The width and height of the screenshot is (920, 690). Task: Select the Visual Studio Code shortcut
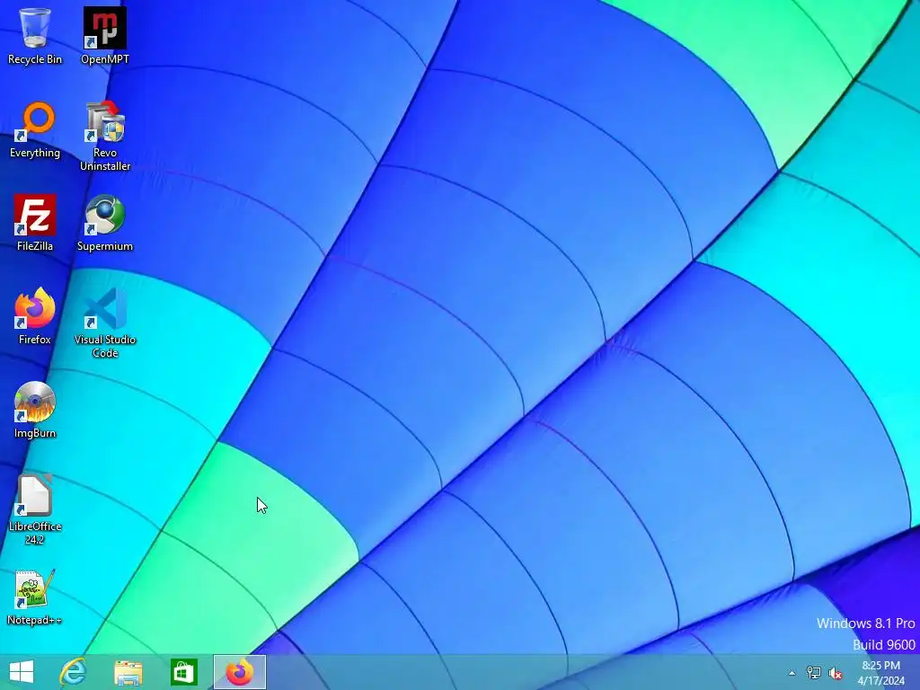(105, 323)
